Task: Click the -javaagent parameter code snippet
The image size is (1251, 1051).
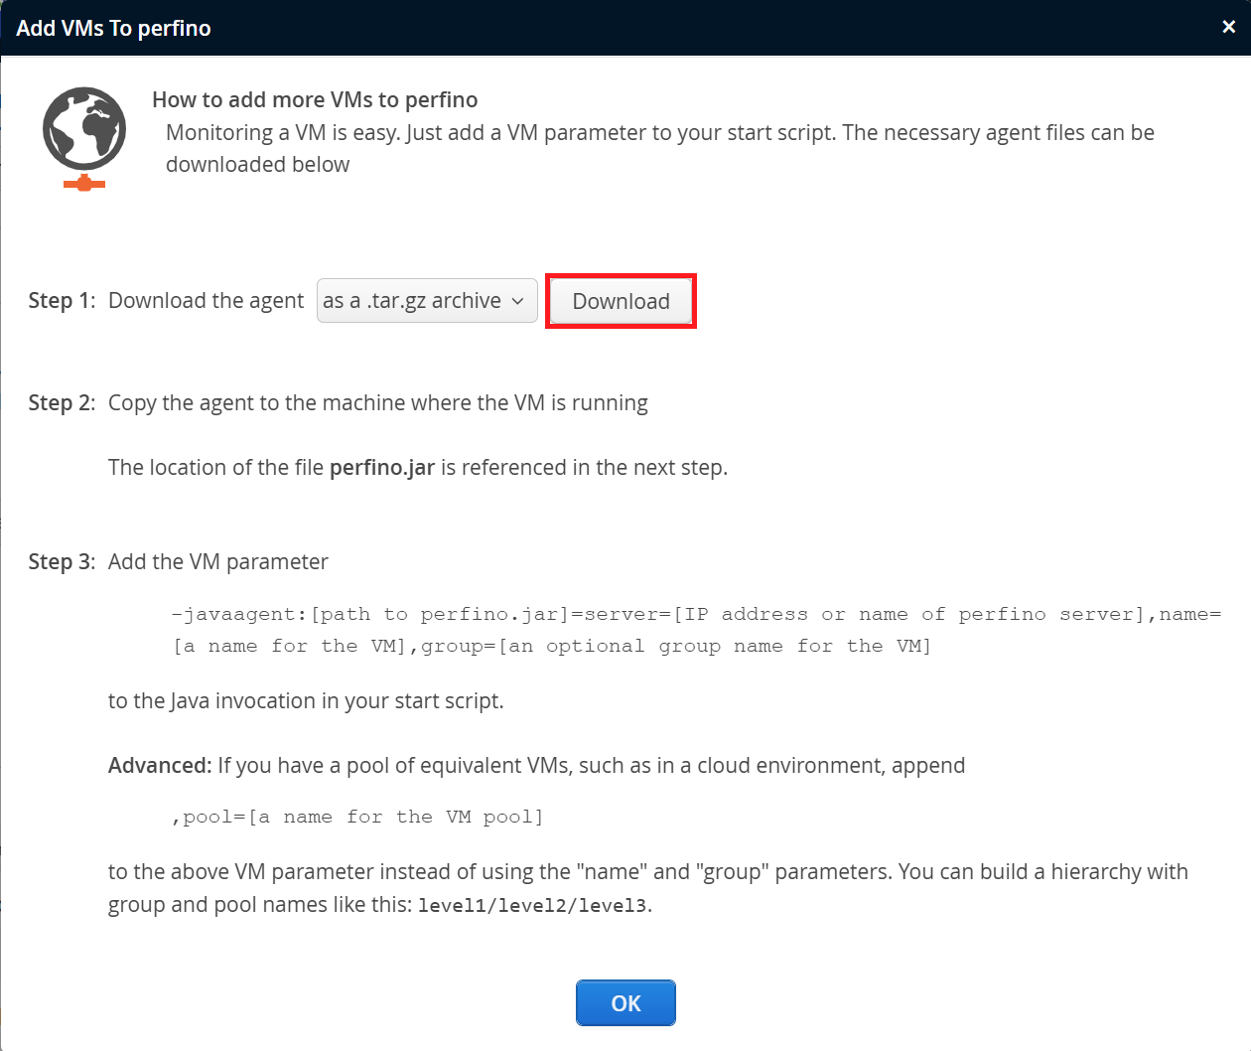Action: tap(695, 630)
